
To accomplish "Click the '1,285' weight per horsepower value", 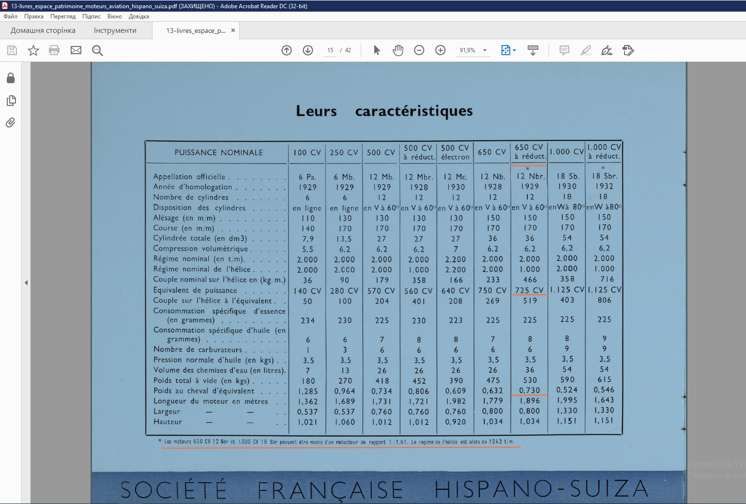I will point(308,391).
